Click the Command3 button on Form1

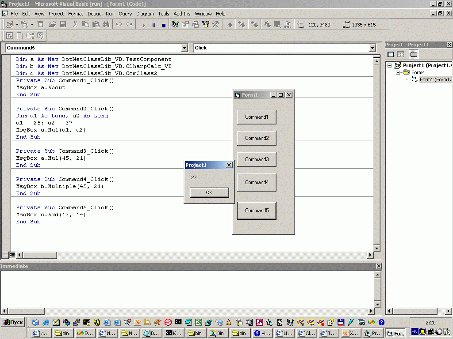[257, 159]
